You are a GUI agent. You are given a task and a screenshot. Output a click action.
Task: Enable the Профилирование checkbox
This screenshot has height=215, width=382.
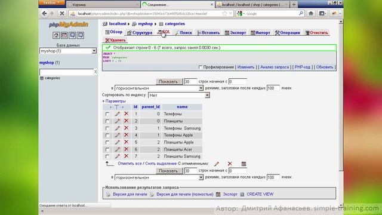201,67
